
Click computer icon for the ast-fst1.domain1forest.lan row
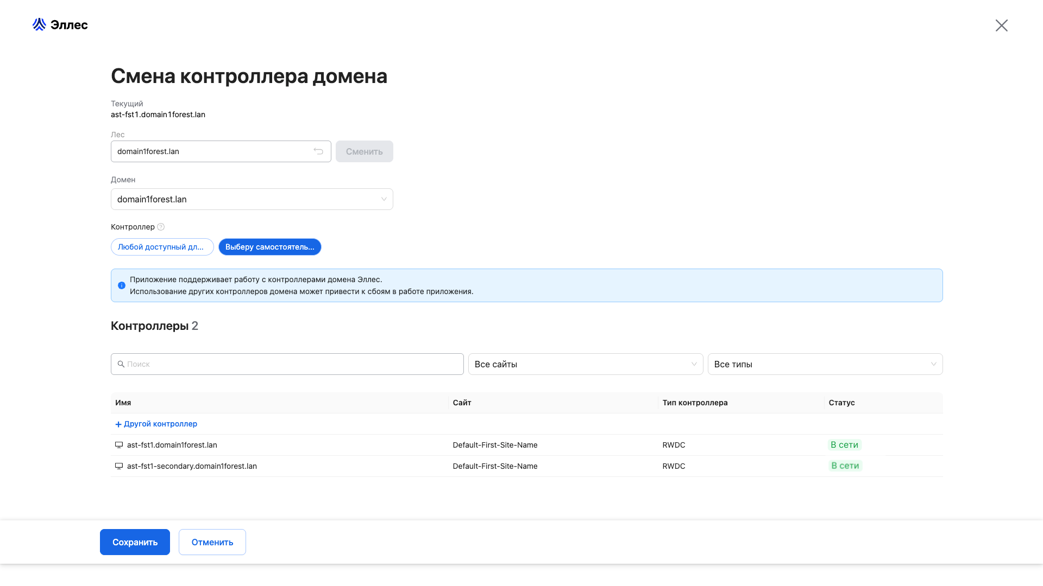click(x=119, y=445)
